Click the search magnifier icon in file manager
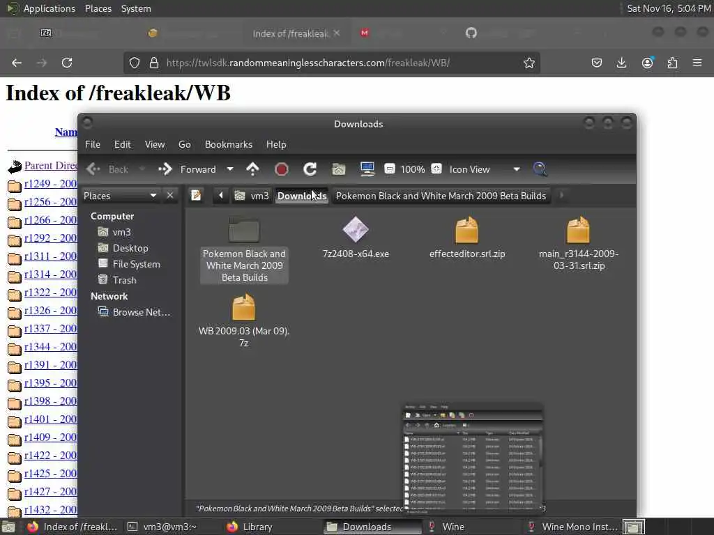This screenshot has width=714, height=535. (x=540, y=169)
